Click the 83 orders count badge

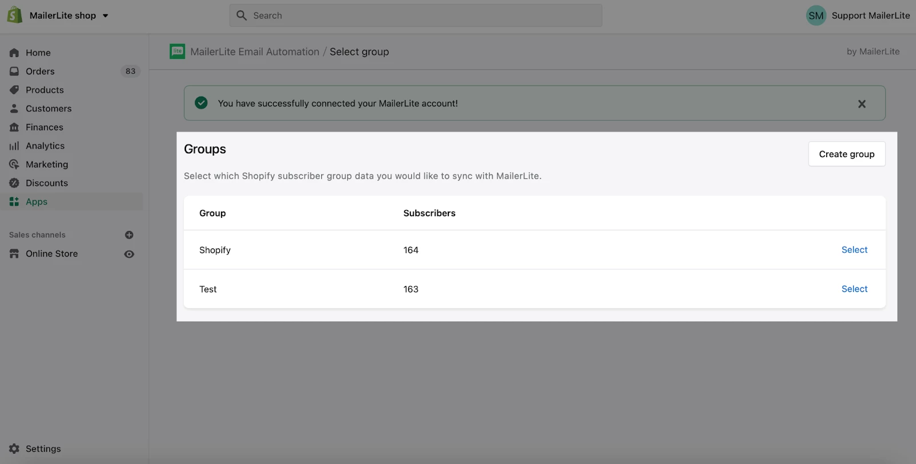click(131, 71)
